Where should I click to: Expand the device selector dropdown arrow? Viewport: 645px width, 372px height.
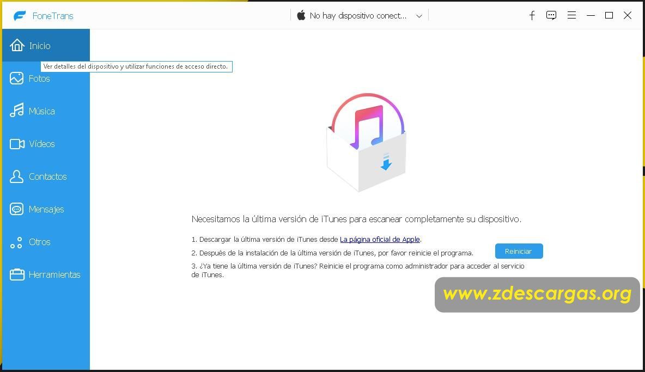[x=419, y=16]
